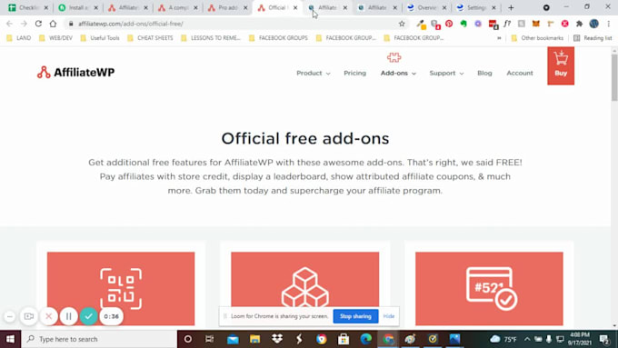
Task: Open Dropbox from the taskbar
Action: (x=277, y=339)
